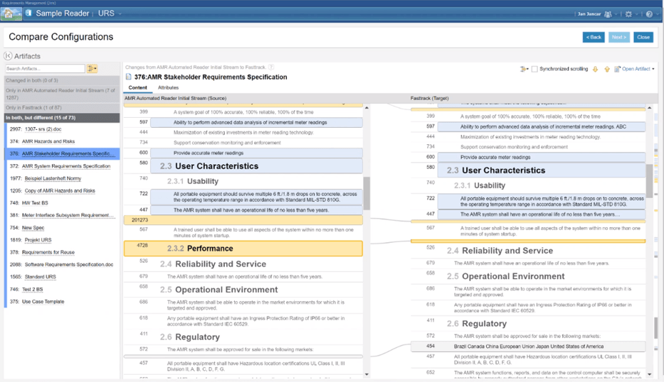Click the next change down arrow icon

[x=595, y=69]
